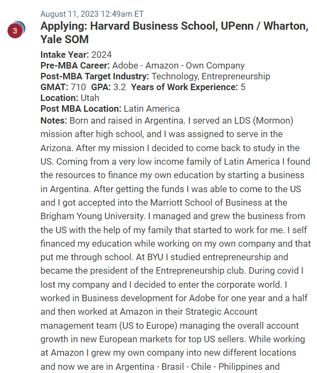Click the August 11, 2023 12:49am ET timestamp

click(92, 14)
